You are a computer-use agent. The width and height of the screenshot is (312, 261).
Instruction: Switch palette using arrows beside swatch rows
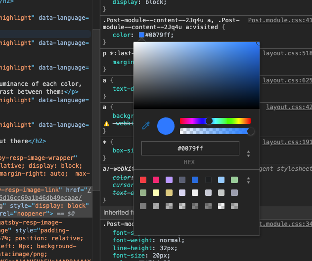(x=248, y=180)
